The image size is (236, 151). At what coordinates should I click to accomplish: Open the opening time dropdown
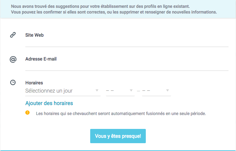[118, 91]
